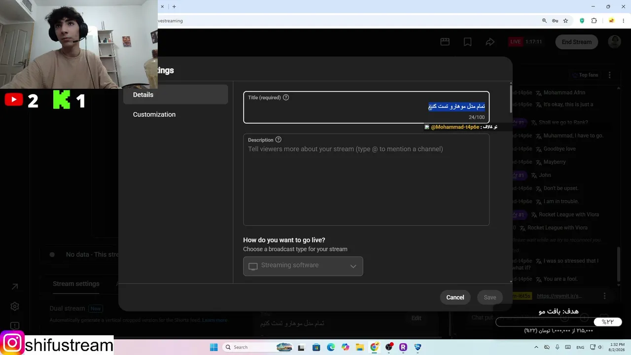Open the reymit.ir link in chat
Image resolution: width=631 pixels, height=355 pixels.
click(x=559, y=296)
